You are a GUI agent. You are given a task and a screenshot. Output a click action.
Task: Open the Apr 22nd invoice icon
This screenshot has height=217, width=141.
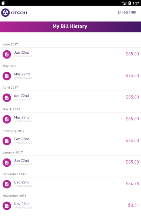(x=7, y=98)
